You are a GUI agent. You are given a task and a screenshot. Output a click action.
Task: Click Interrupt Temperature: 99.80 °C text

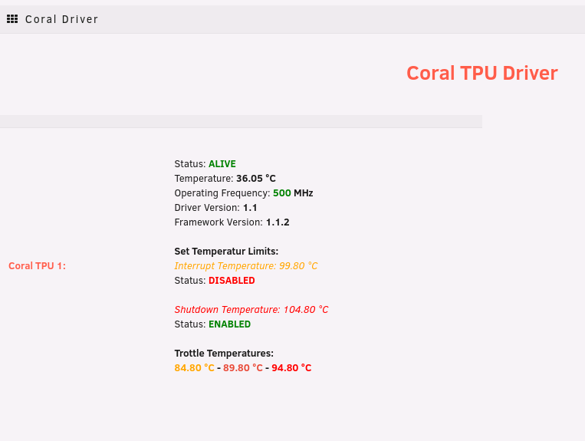(246, 265)
